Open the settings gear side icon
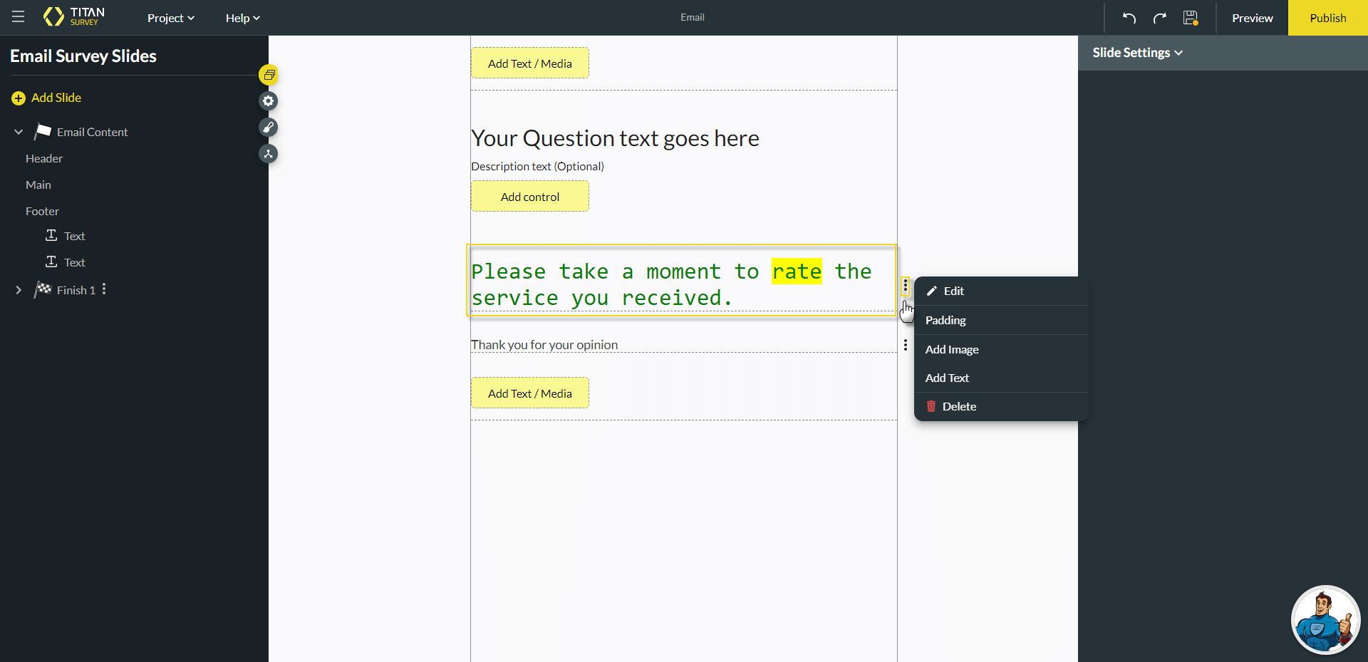 click(x=269, y=101)
